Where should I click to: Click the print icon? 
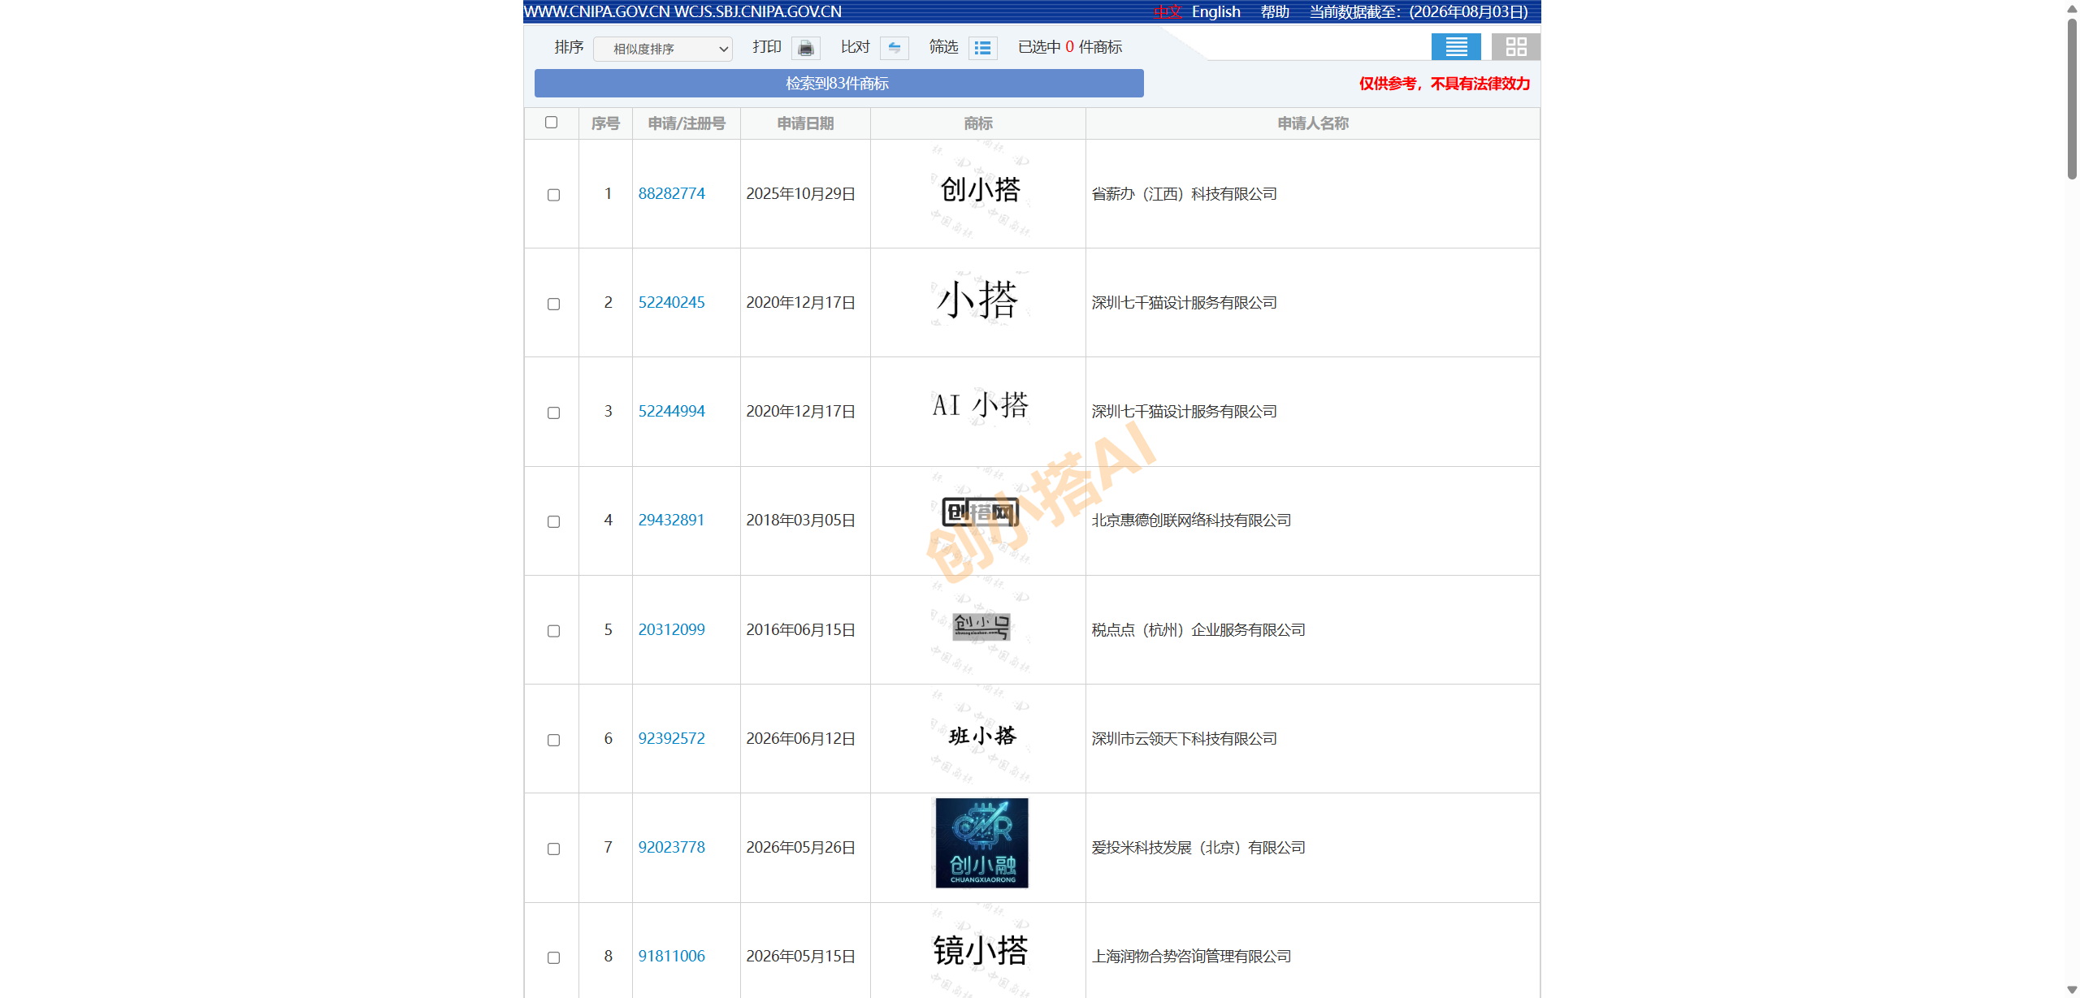(805, 48)
